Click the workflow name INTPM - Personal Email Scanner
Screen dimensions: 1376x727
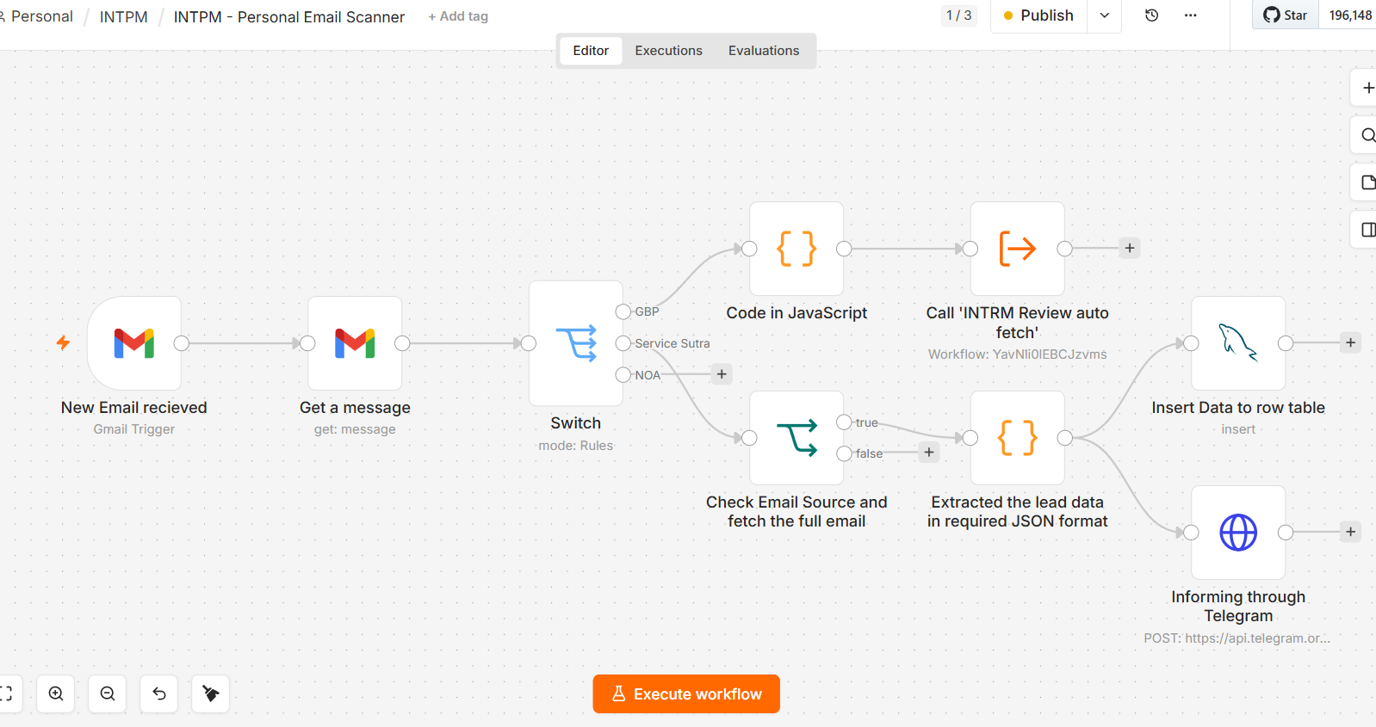coord(289,16)
